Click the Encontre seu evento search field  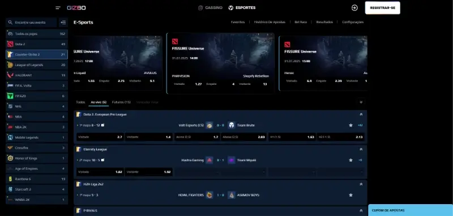(31, 22)
